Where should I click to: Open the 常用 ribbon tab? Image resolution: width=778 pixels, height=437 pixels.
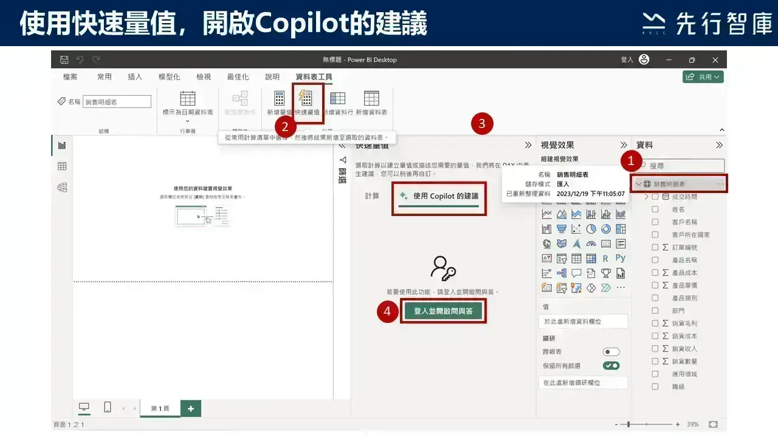[105, 77]
